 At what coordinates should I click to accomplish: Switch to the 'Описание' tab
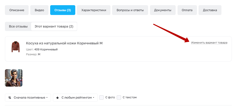pyautogui.click(x=17, y=10)
